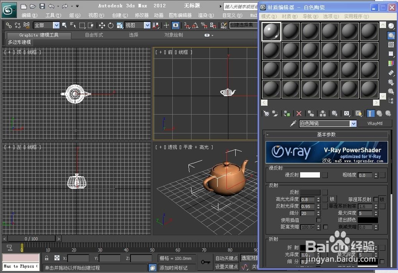Click the Go to Parent icon in Material Editor
Viewport: 398px width, 273px height.
tap(379, 114)
